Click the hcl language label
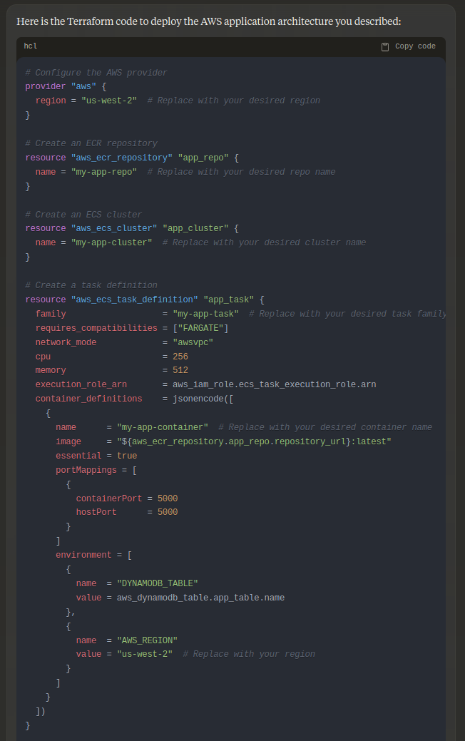The image size is (465, 741). tap(31, 46)
